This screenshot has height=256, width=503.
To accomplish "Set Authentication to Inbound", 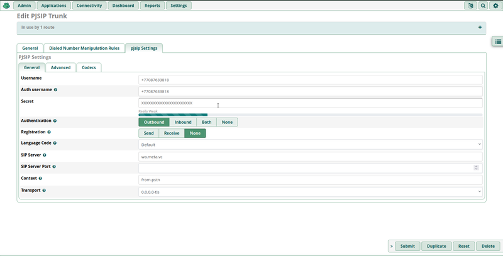I will pos(183,122).
